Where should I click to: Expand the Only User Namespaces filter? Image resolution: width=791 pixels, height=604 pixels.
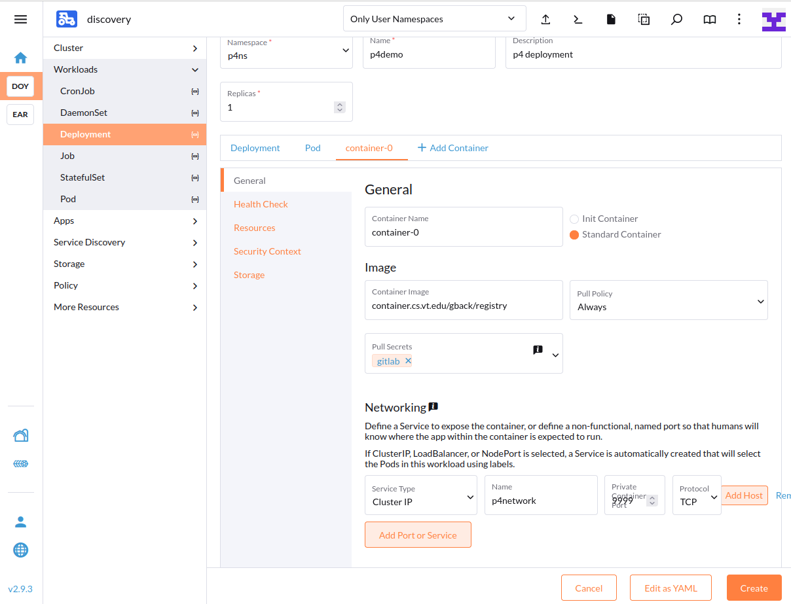434,19
